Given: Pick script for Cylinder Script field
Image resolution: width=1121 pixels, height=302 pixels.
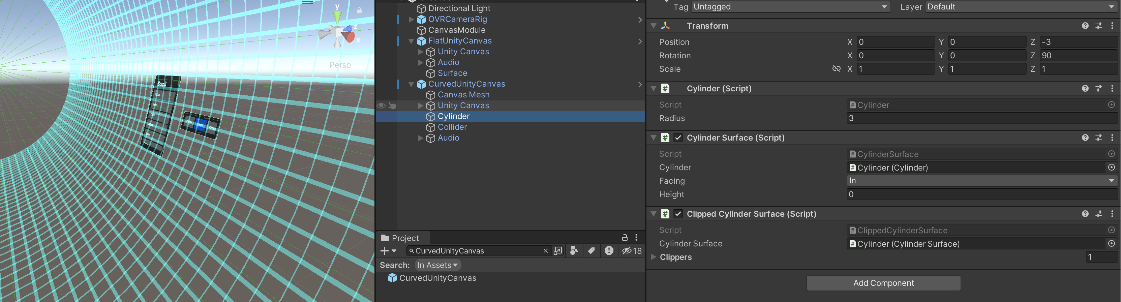Looking at the screenshot, I should (1111, 105).
